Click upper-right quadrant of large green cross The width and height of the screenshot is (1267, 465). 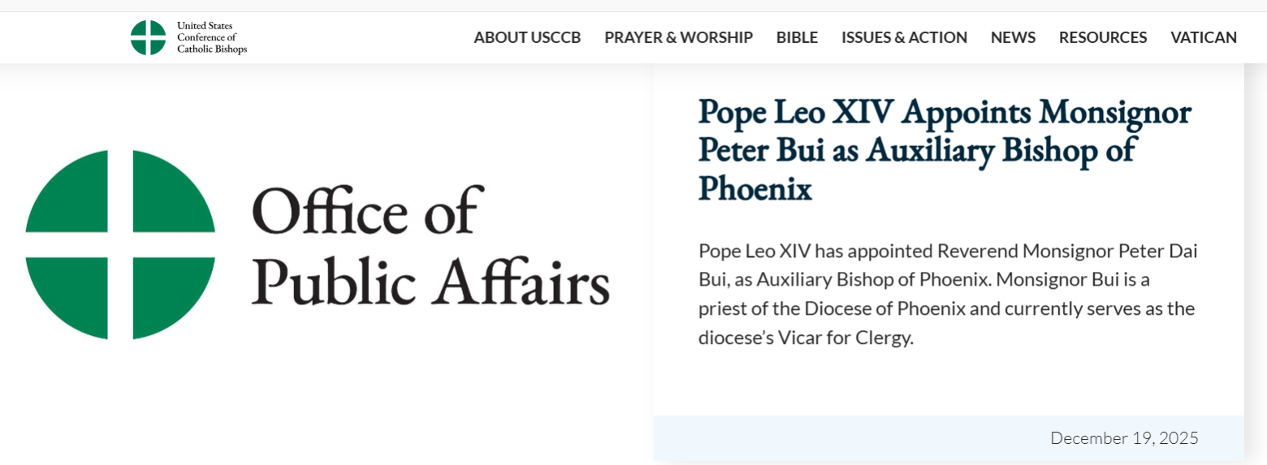pyautogui.click(x=167, y=196)
